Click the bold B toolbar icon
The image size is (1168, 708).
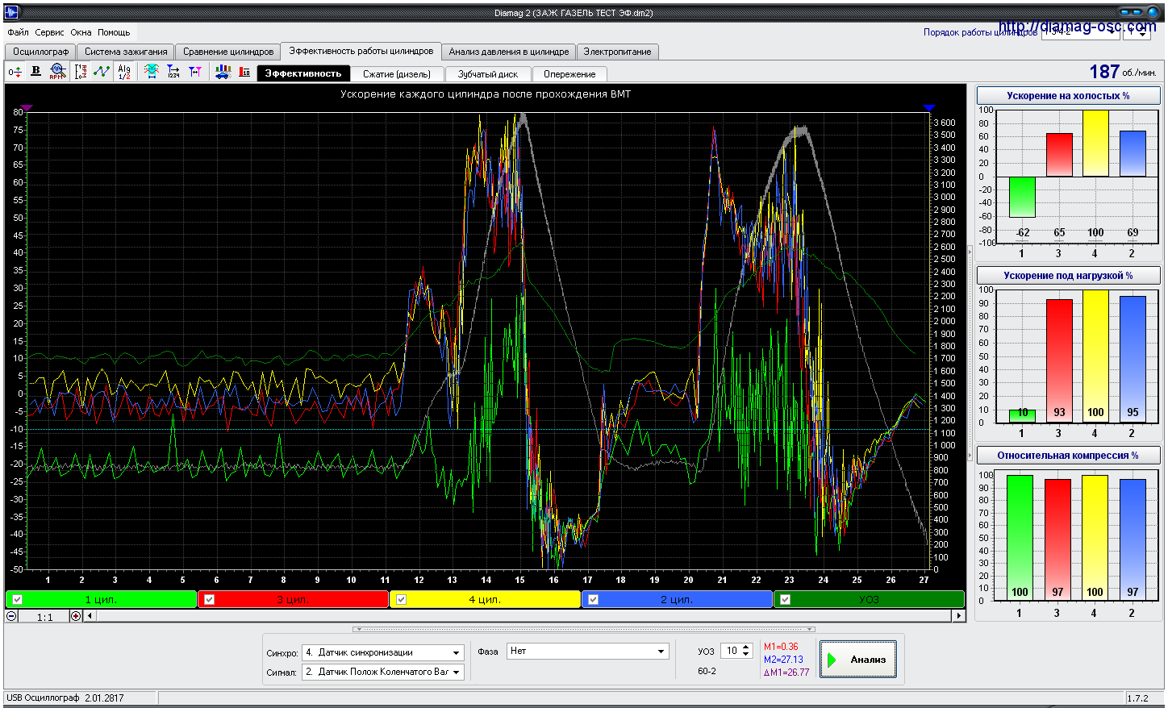click(x=35, y=72)
